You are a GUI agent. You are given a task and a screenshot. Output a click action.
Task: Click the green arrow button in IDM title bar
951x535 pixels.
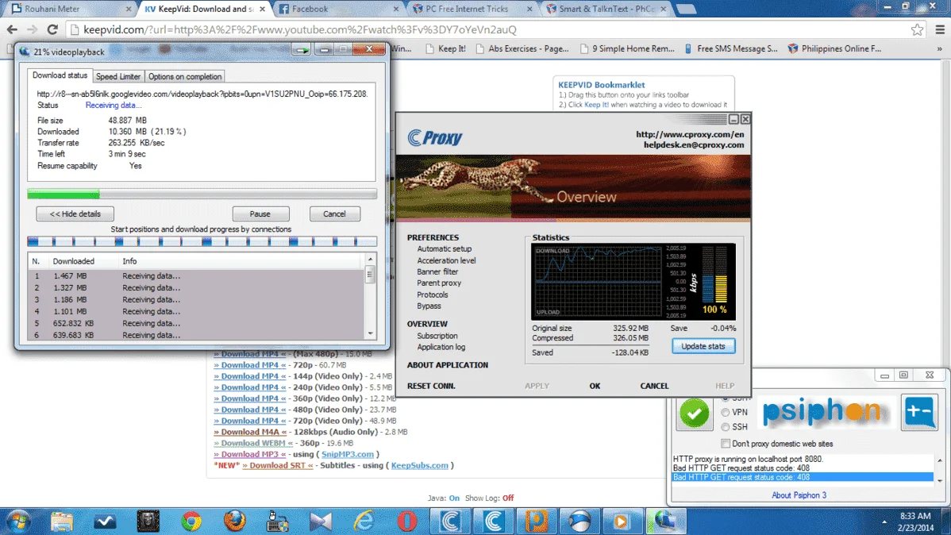click(x=302, y=50)
